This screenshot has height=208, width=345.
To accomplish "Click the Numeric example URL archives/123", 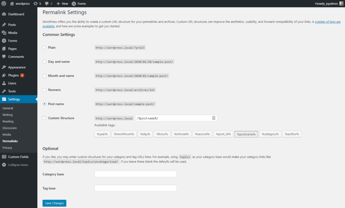I will point(125,90).
